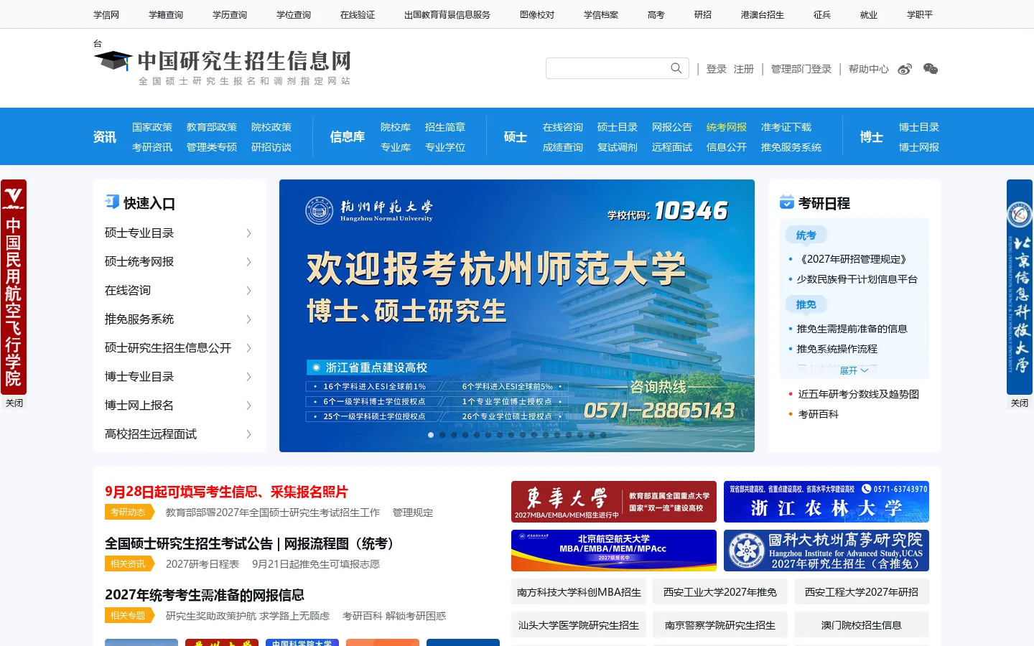Image resolution: width=1034 pixels, height=646 pixels.
Task: Open 考研百科 in schedule panel
Action: pos(819,414)
